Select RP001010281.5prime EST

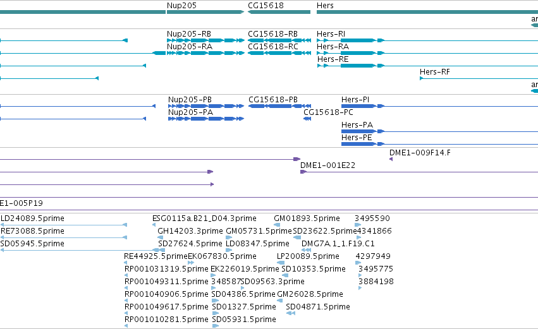166,320
